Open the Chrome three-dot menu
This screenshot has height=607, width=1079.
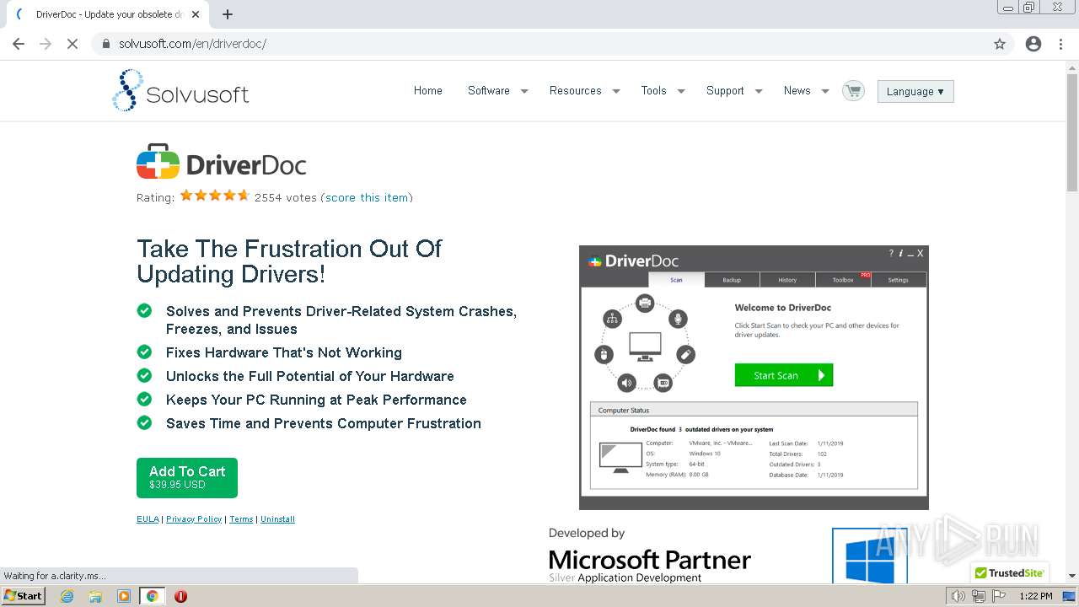1060,44
